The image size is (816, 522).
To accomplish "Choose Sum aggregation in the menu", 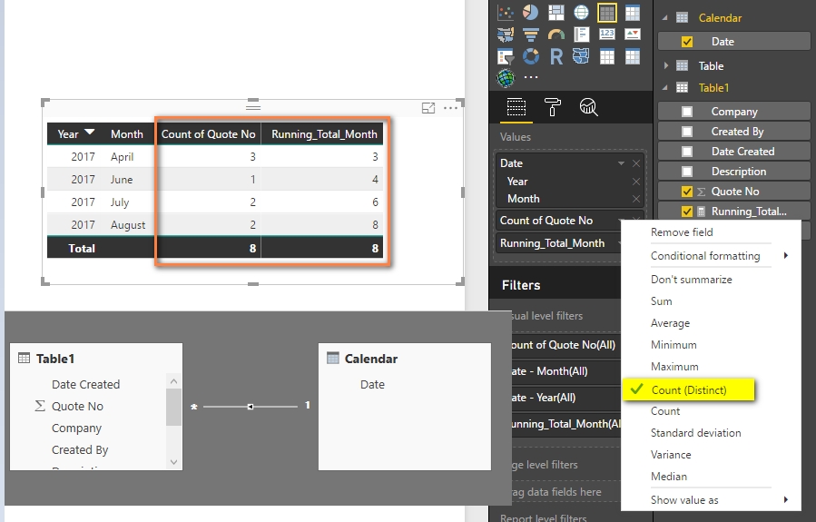I will 661,301.
